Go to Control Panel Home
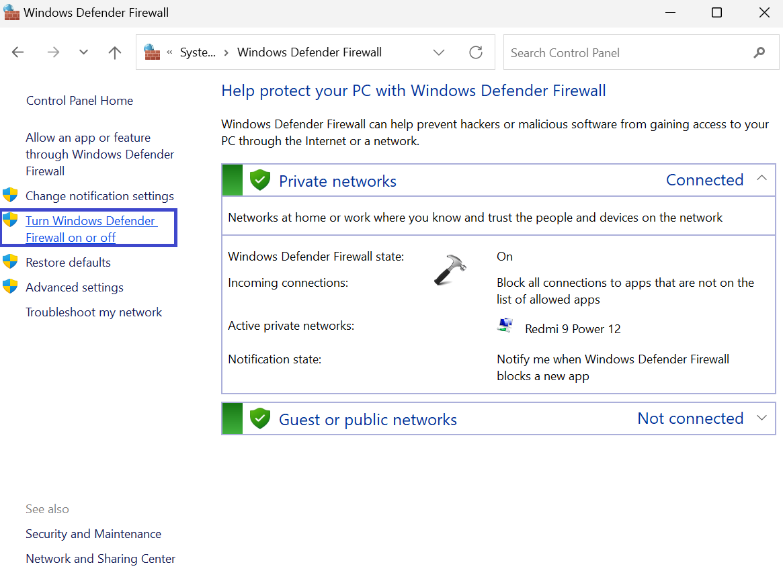Screen dimensions: 783x581 click(79, 101)
